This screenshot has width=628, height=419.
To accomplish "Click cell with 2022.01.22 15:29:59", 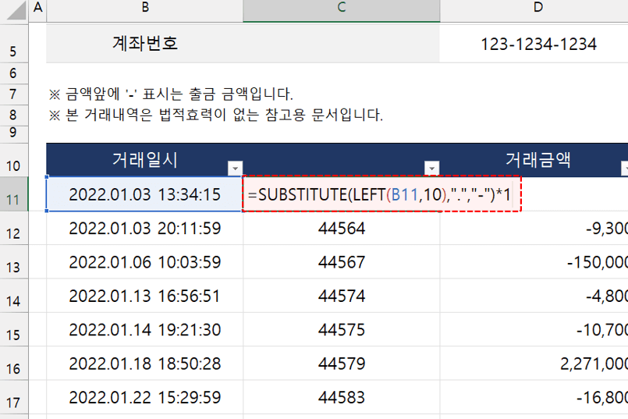I will [x=144, y=397].
